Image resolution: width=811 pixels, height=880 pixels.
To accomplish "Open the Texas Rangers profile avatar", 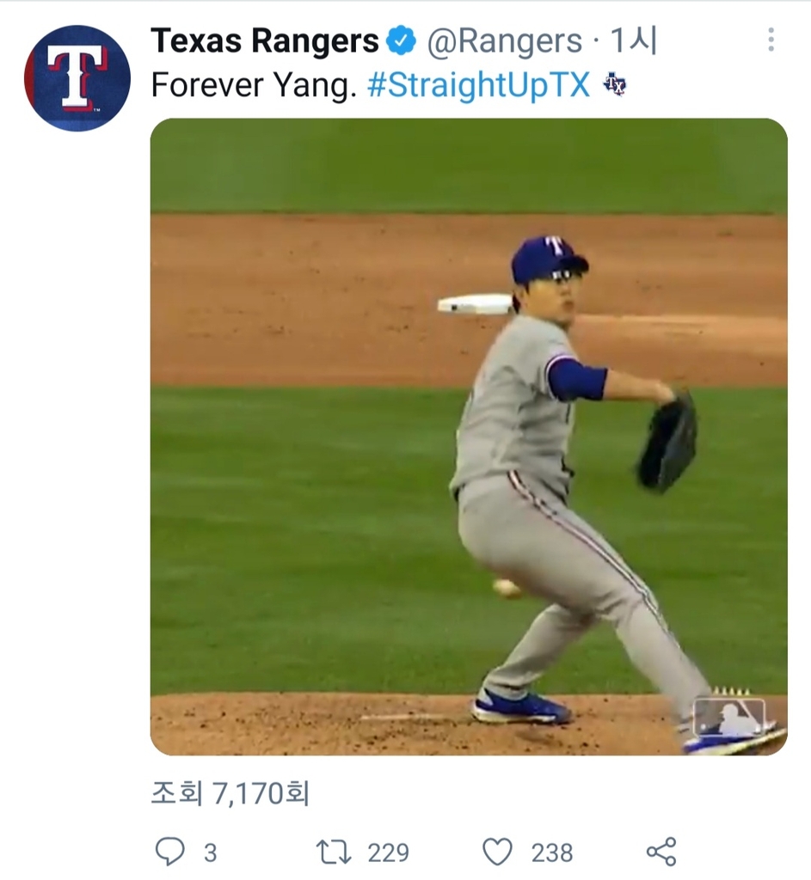I will [x=77, y=77].
